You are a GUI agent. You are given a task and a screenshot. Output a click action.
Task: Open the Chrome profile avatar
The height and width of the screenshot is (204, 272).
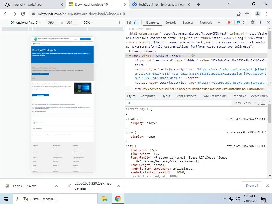click(258, 14)
